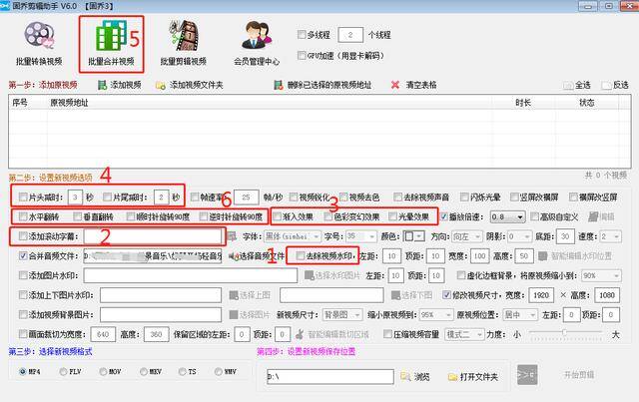Click 选择上图 icon
The image size is (639, 402).
pos(234,295)
